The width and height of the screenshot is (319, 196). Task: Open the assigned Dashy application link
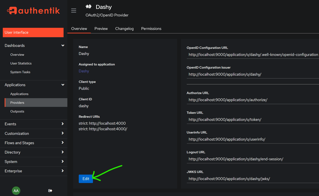pyautogui.click(x=84, y=71)
